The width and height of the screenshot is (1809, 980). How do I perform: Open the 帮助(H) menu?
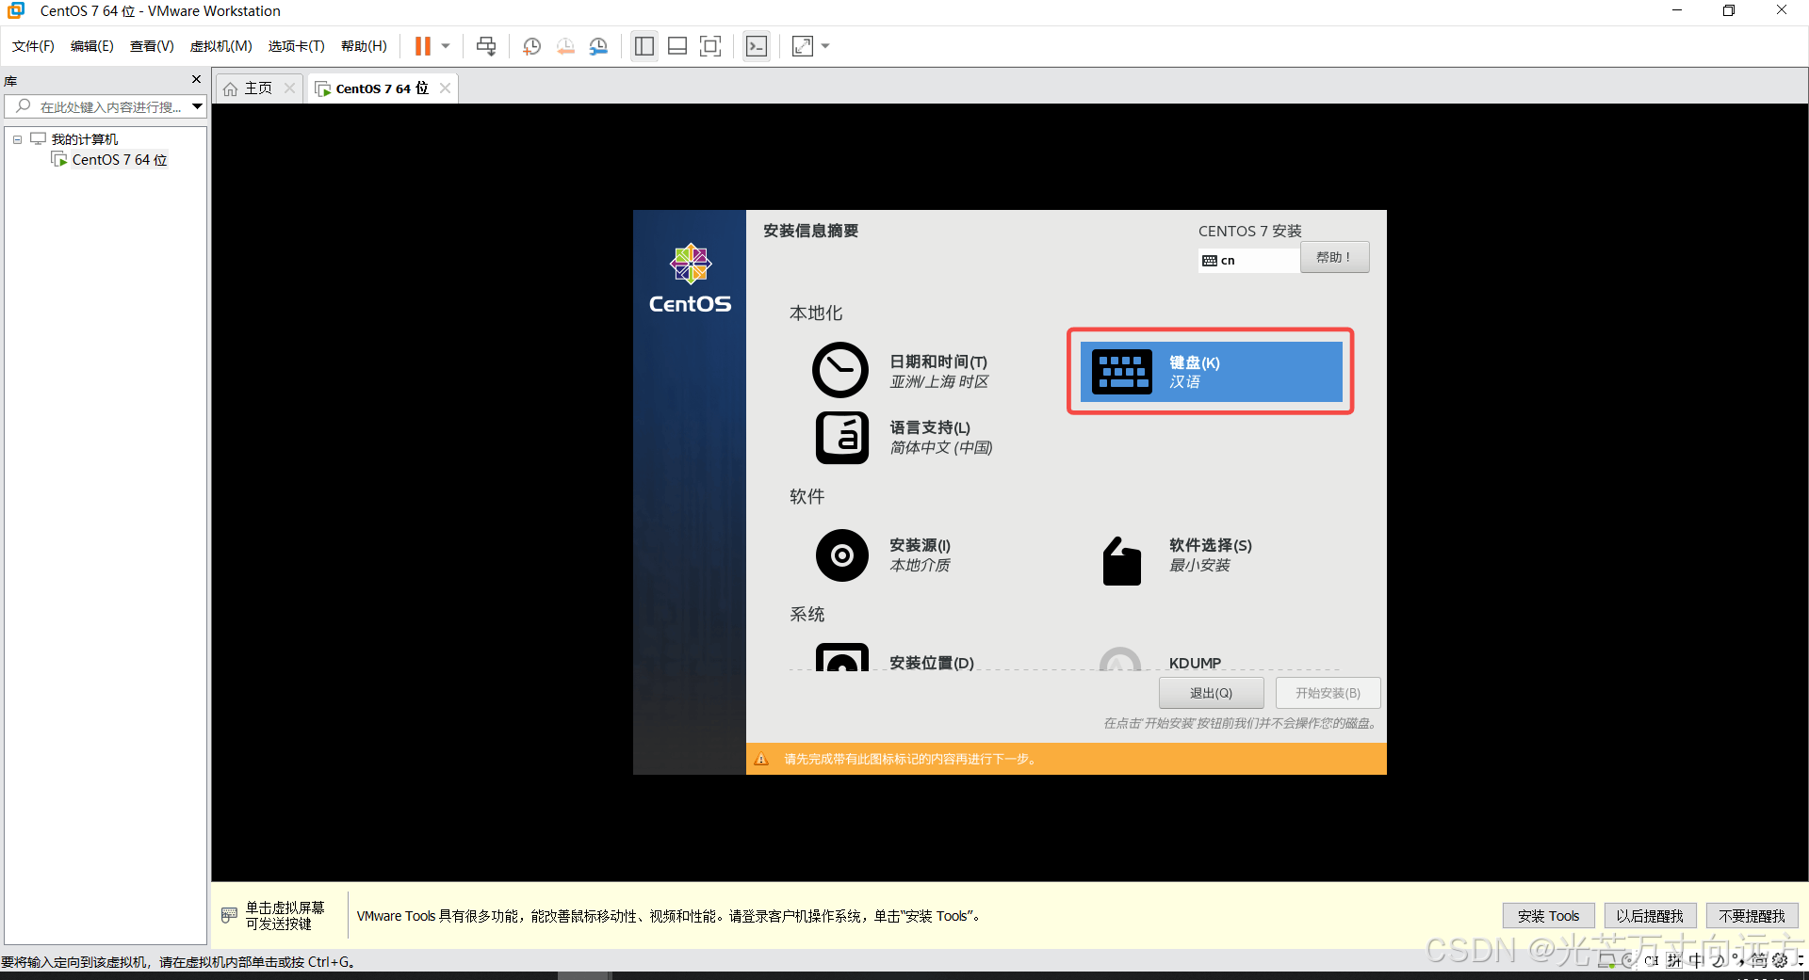(364, 46)
